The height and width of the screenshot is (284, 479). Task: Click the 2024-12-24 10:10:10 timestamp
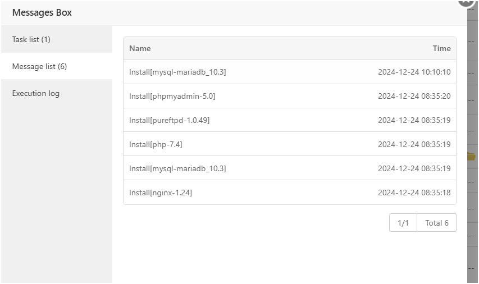coord(414,72)
